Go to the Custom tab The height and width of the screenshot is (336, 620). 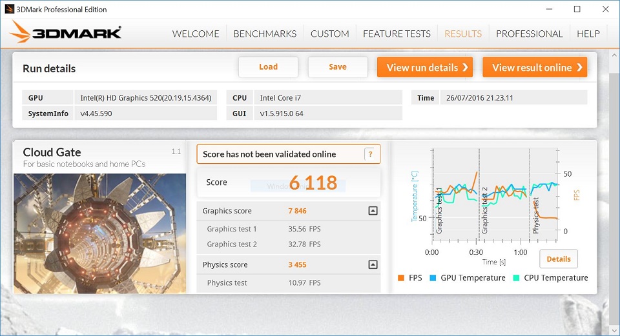click(x=329, y=34)
